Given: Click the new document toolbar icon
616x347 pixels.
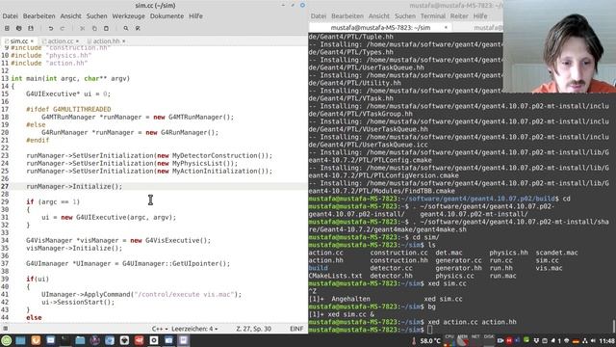Looking at the screenshot, I should 7,28.
